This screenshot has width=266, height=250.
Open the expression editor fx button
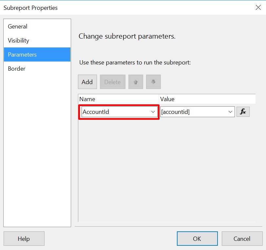tap(243, 112)
